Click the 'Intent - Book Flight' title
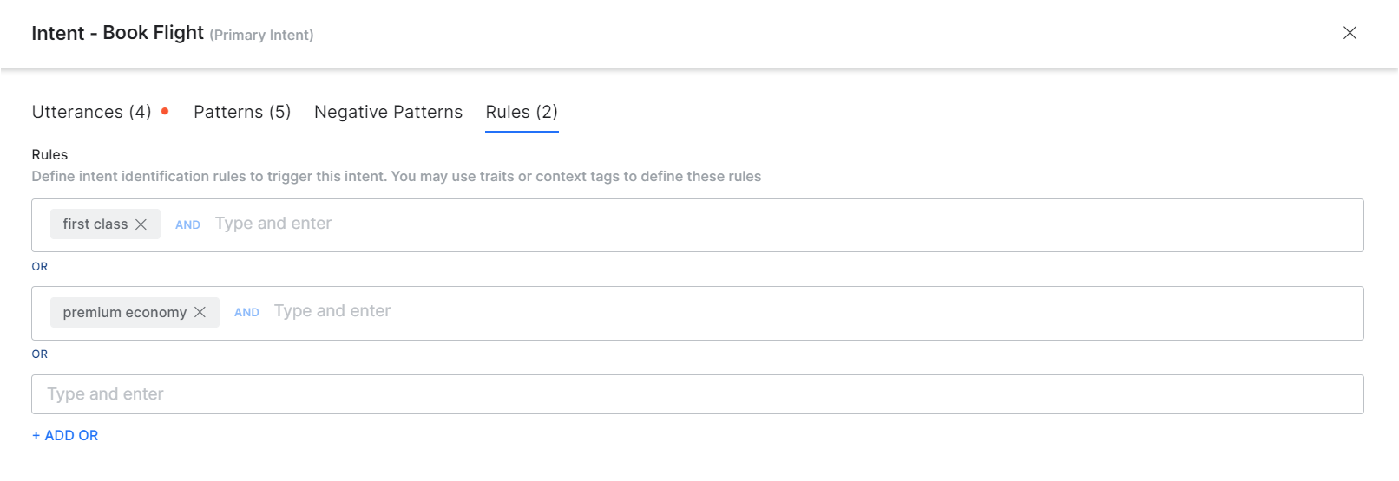The width and height of the screenshot is (1399, 481). 117,33
